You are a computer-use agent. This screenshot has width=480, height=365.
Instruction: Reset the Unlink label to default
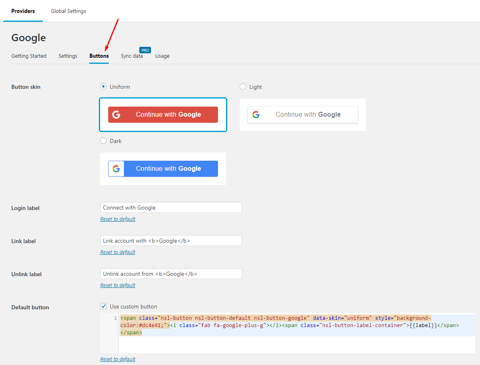coord(117,285)
